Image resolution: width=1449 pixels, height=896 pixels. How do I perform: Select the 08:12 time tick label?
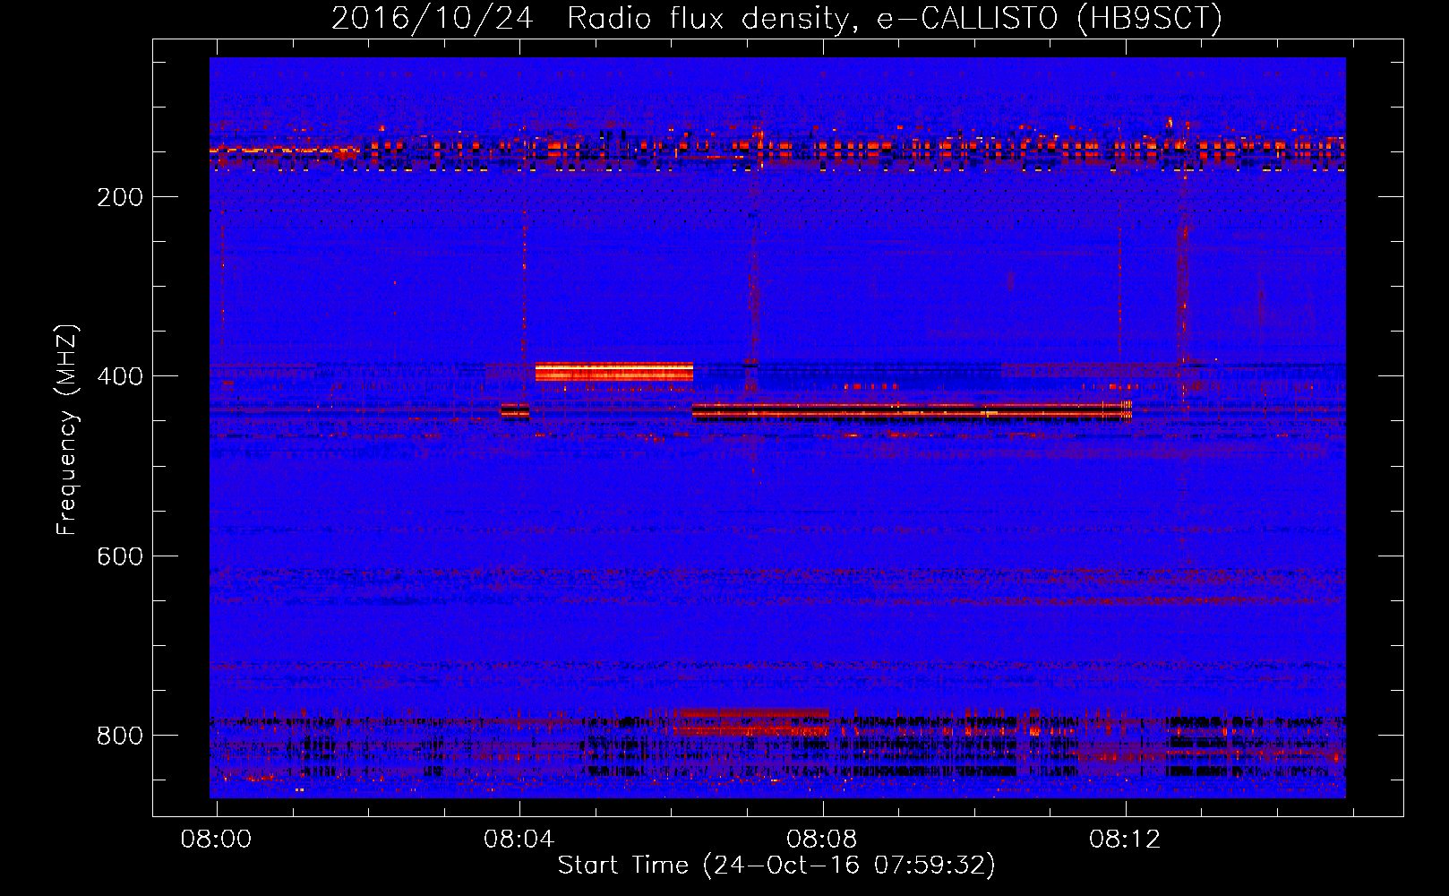point(1125,839)
